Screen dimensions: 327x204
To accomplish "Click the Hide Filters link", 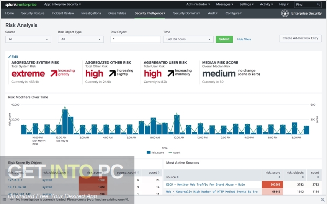I will click(x=244, y=39).
